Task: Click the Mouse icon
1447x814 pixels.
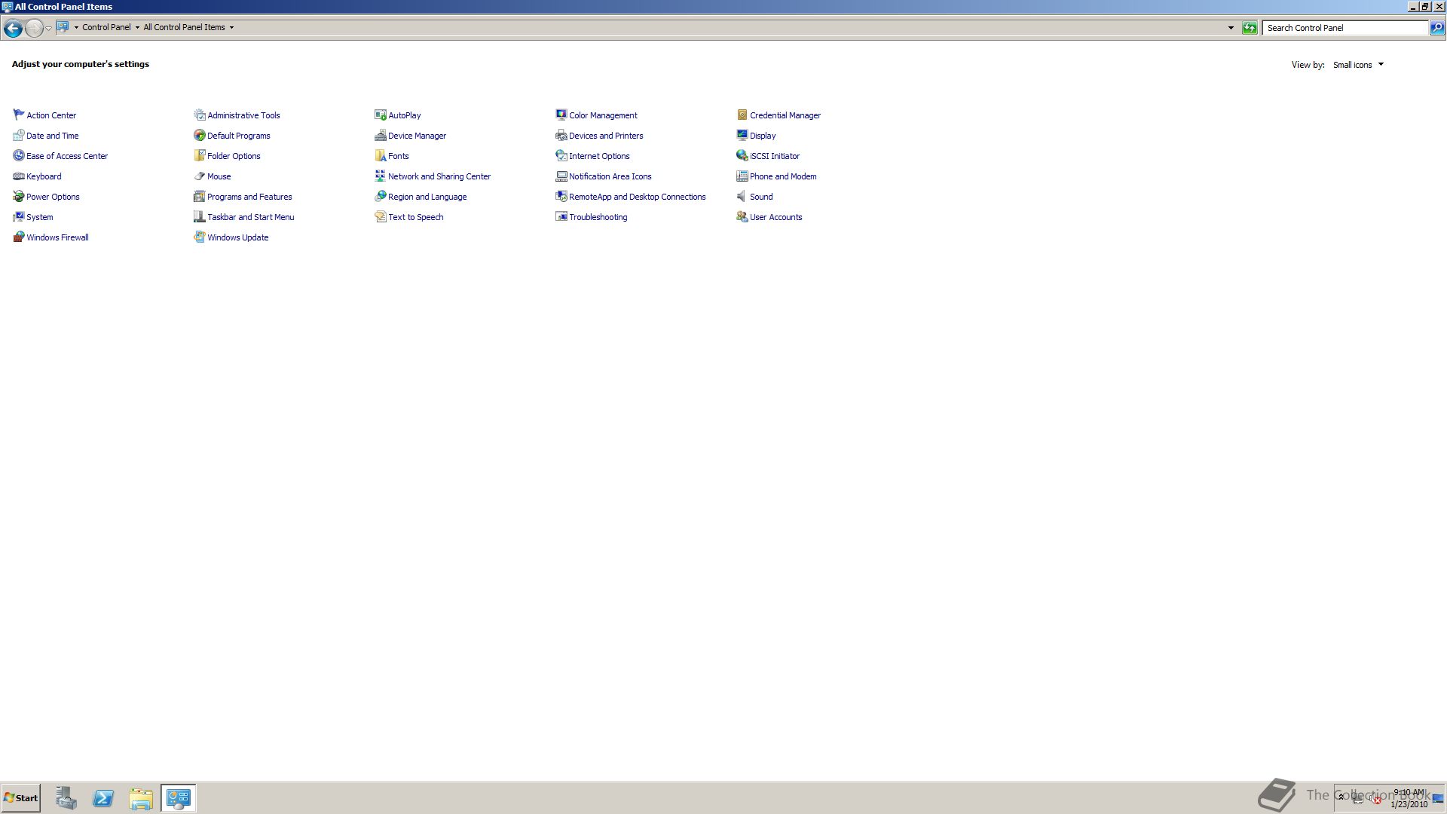Action: point(200,176)
